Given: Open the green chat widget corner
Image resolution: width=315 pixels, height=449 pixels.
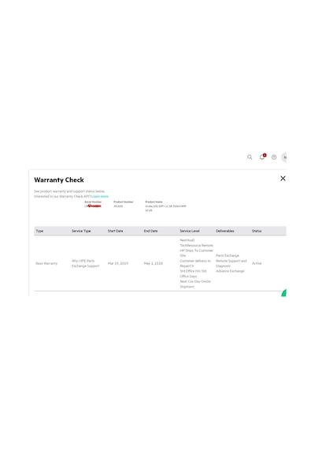Looking at the screenshot, I should (283, 293).
